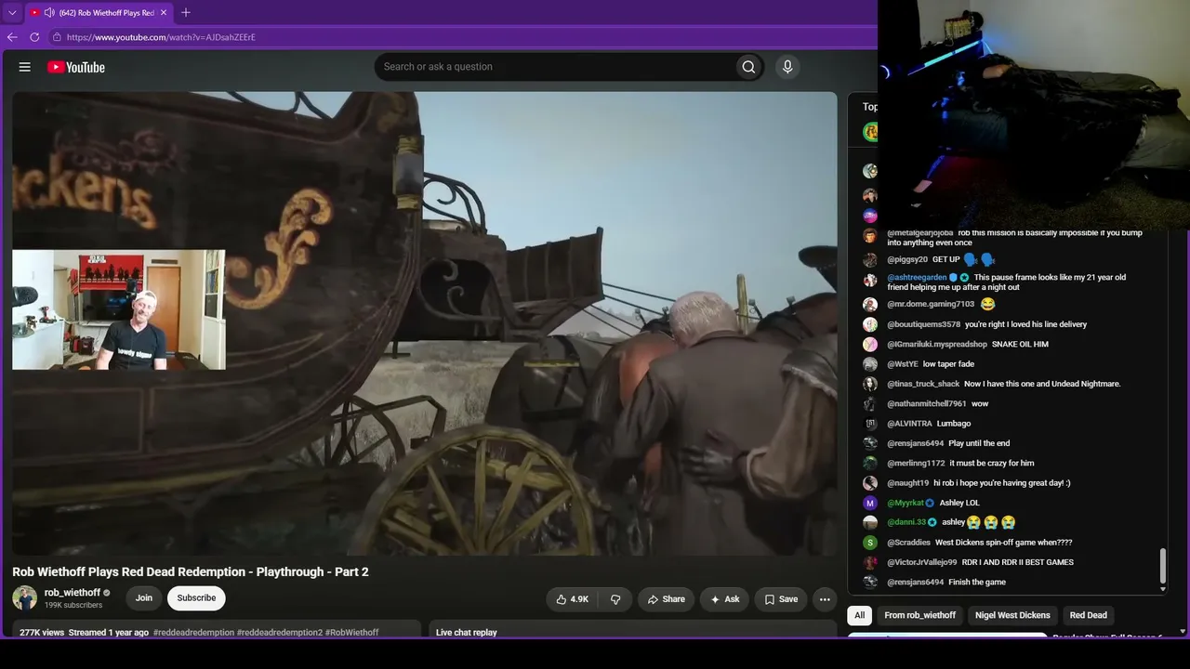Viewport: 1190px width, 669px height.
Task: Click the 'SNAKE OIL HIM' chat message
Action: [x=1020, y=345]
